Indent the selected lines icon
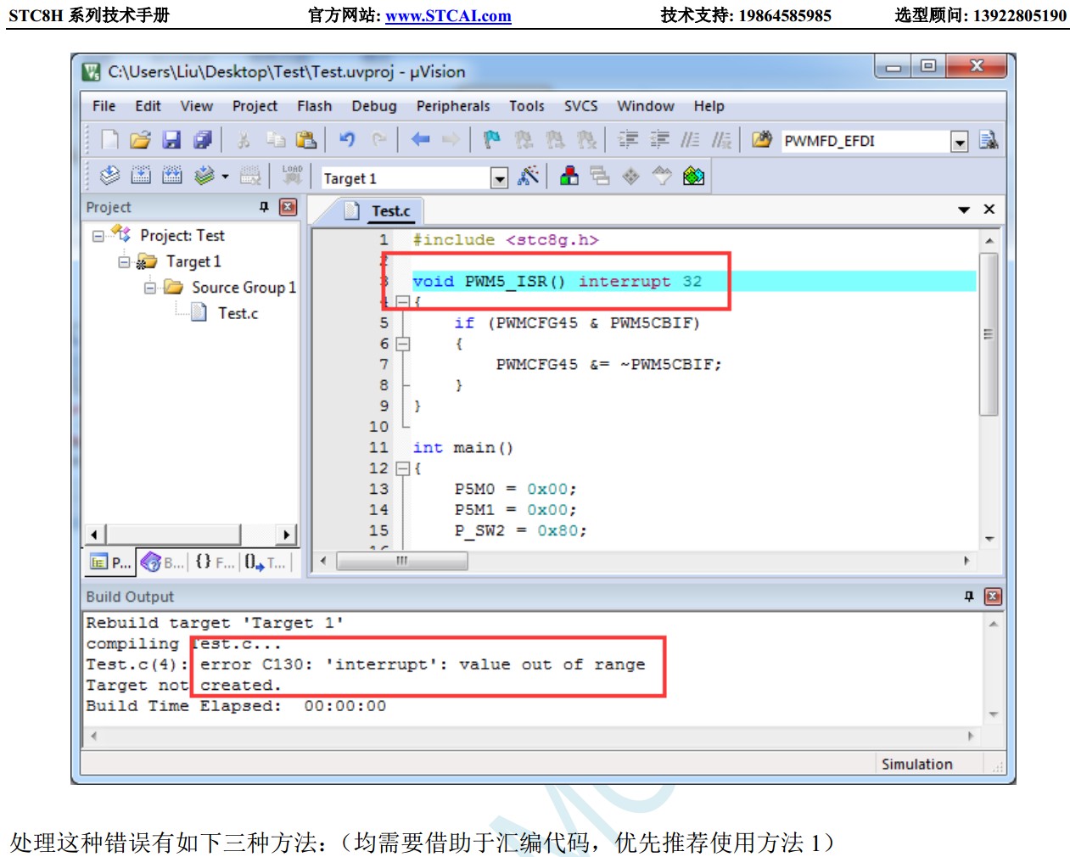 point(628,140)
